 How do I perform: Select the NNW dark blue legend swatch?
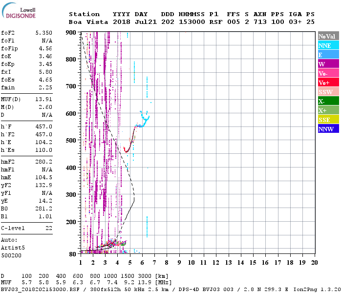(x=328, y=128)
